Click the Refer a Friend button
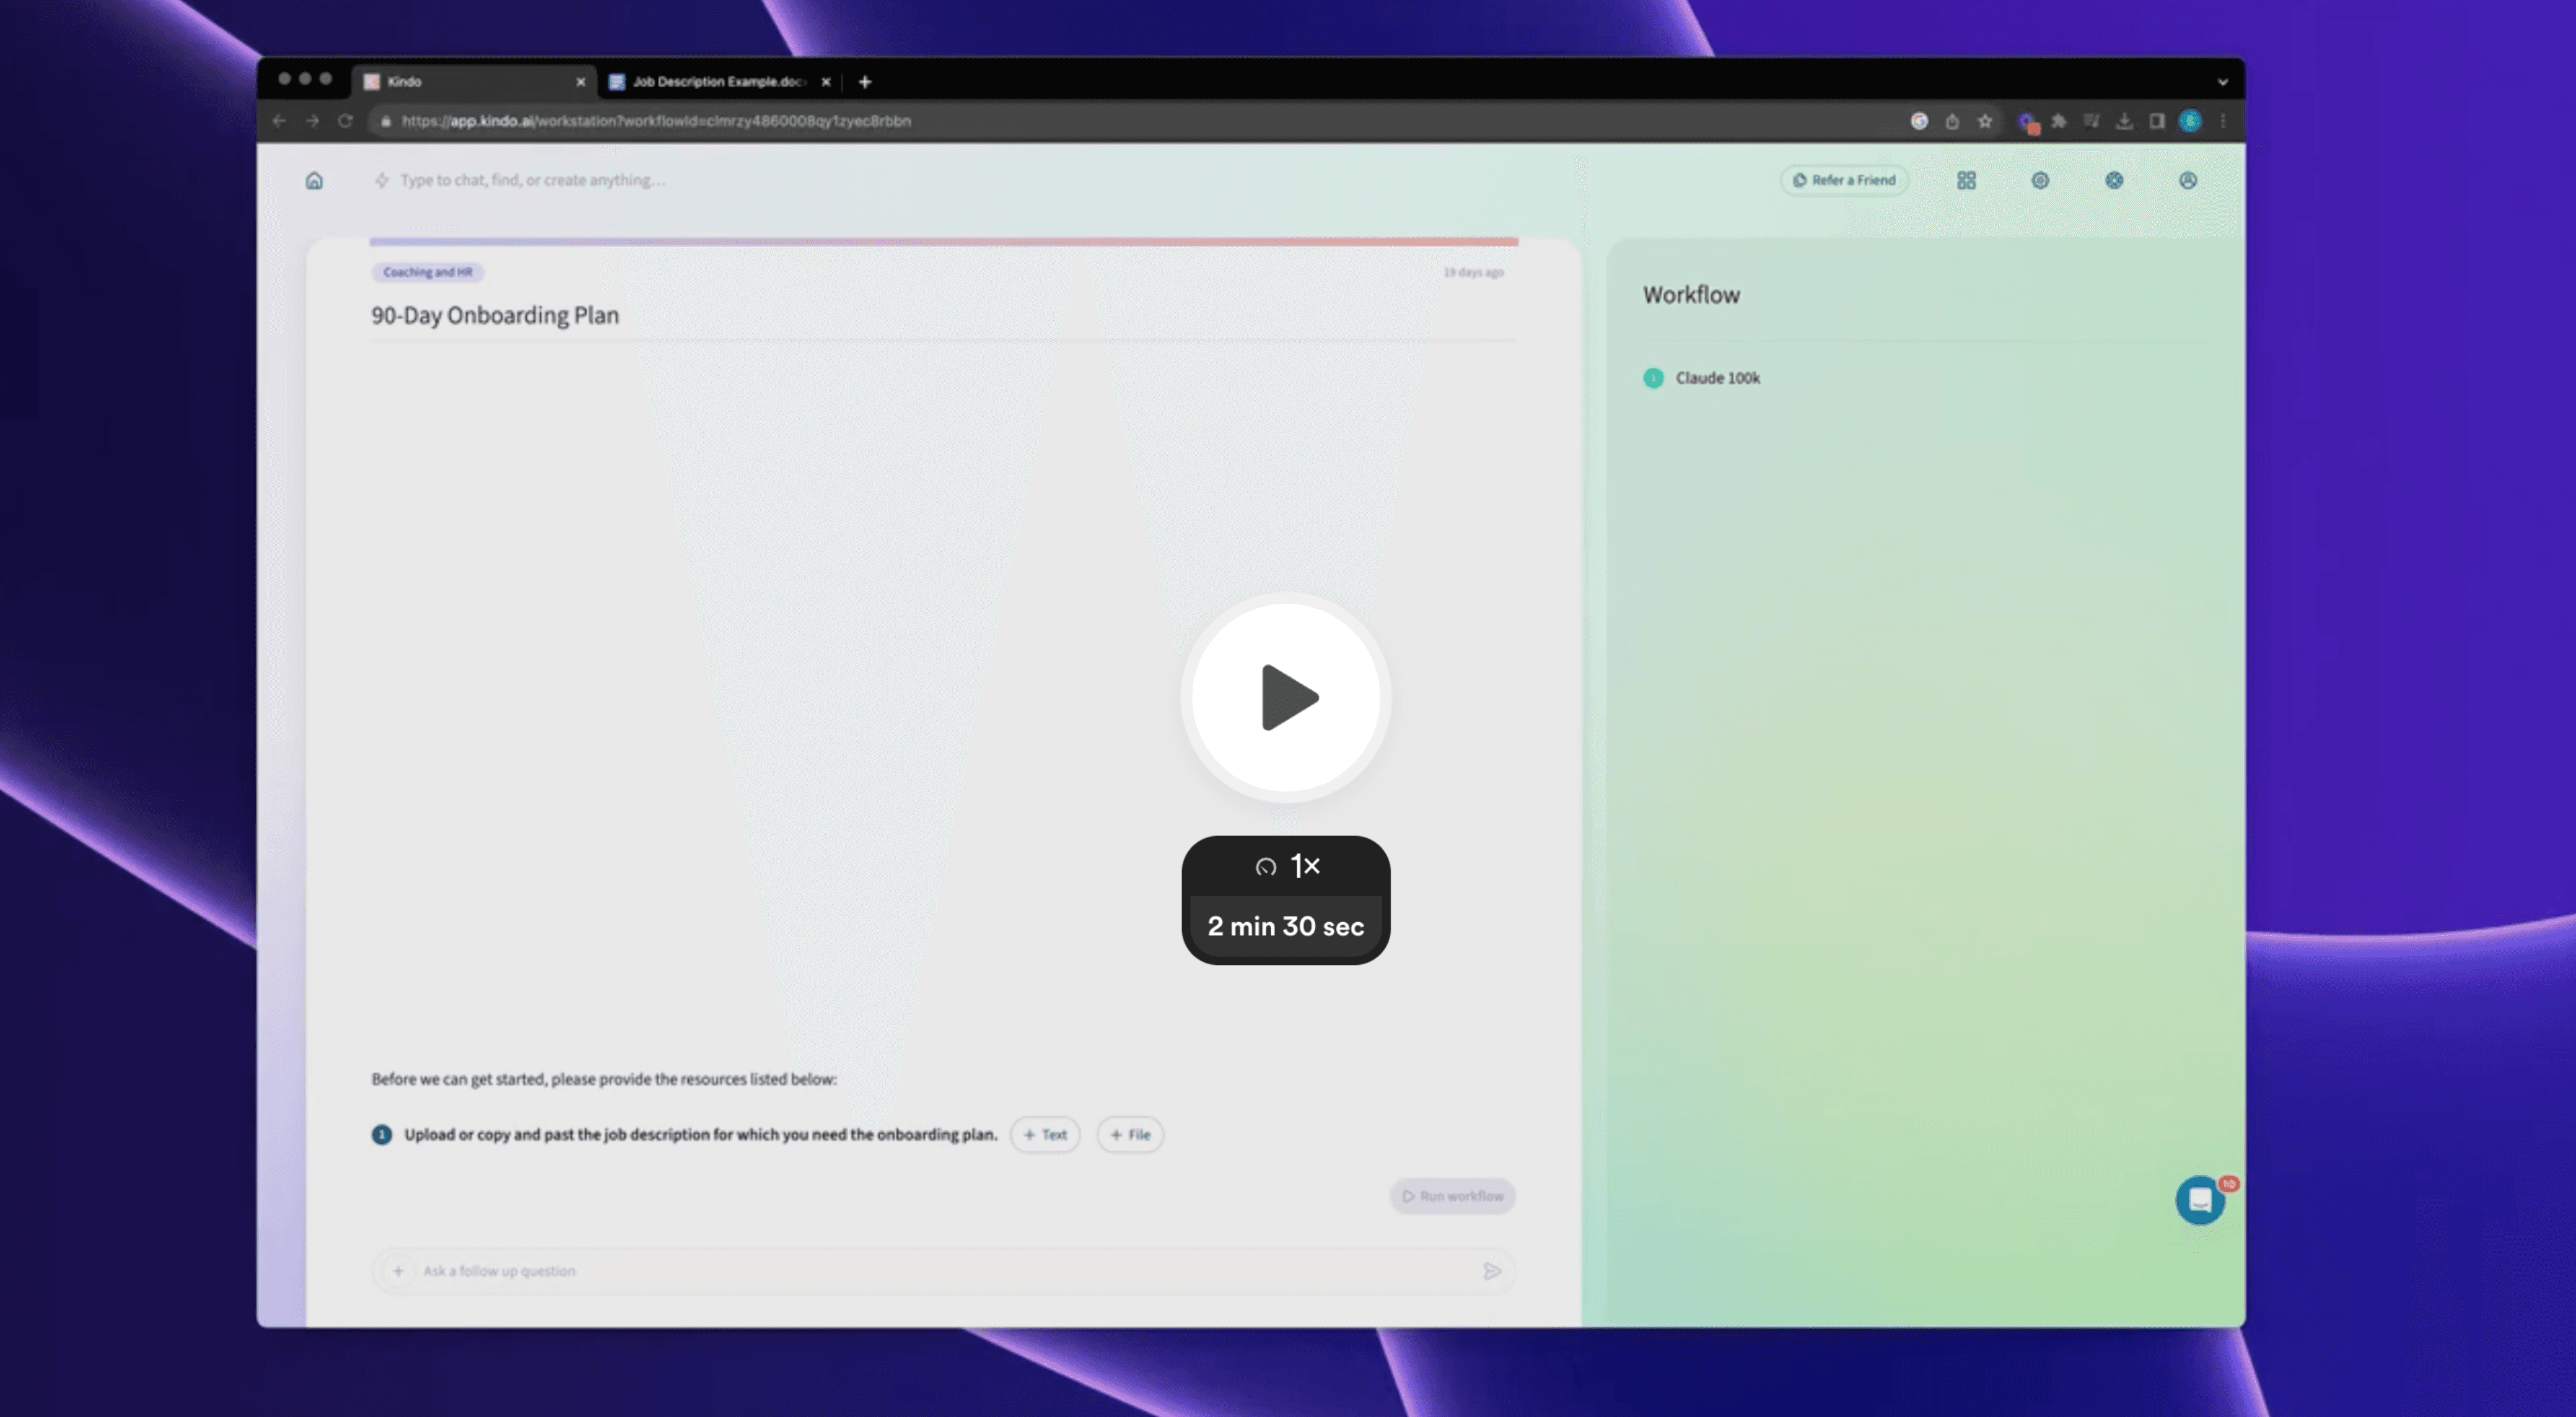2576x1417 pixels. [1844, 180]
